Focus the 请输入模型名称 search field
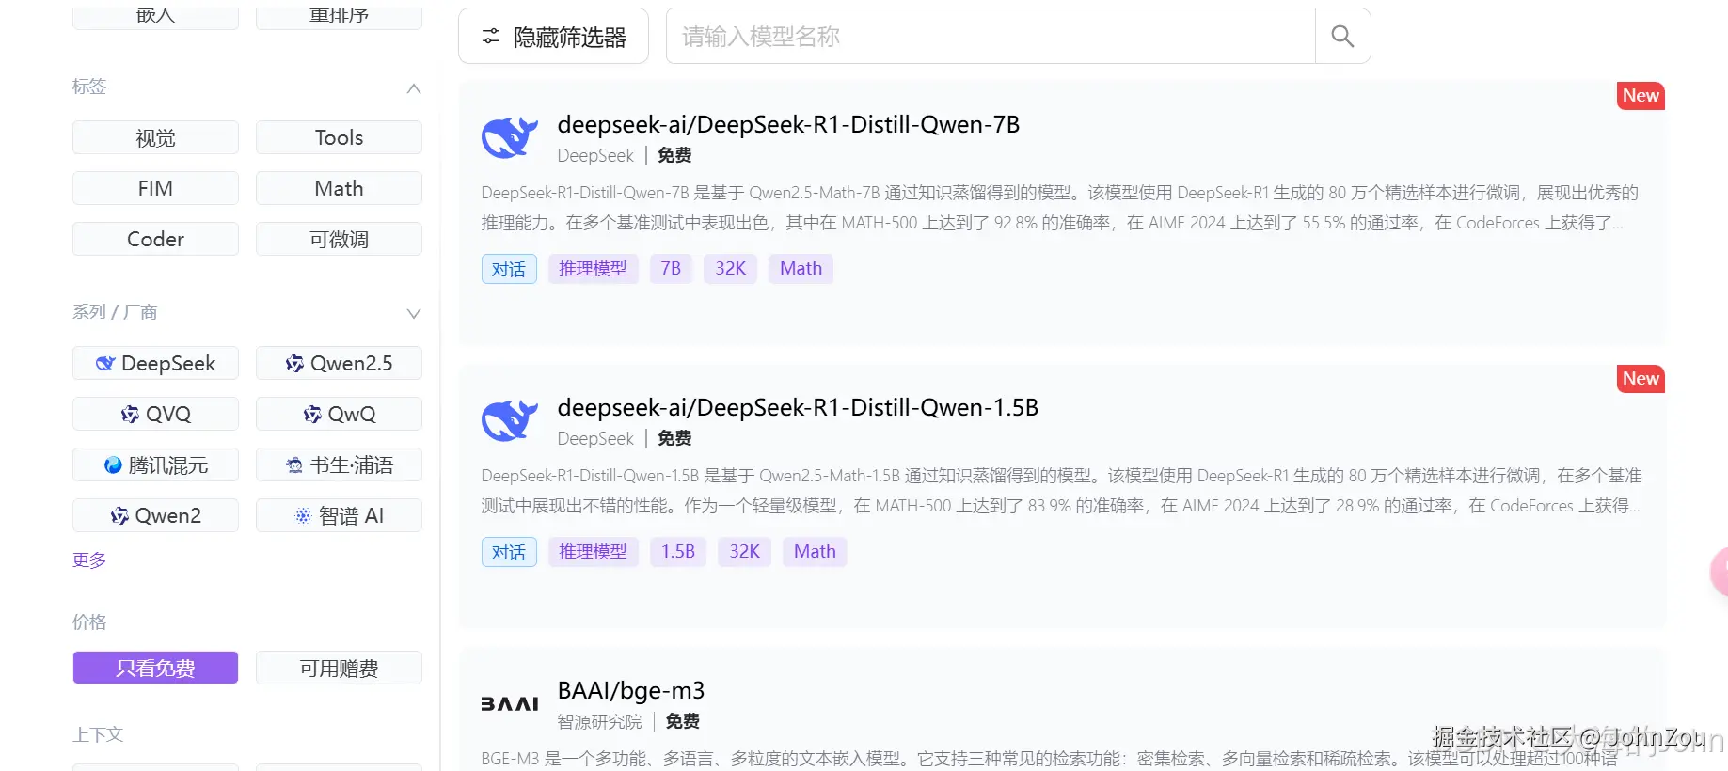 (x=991, y=37)
